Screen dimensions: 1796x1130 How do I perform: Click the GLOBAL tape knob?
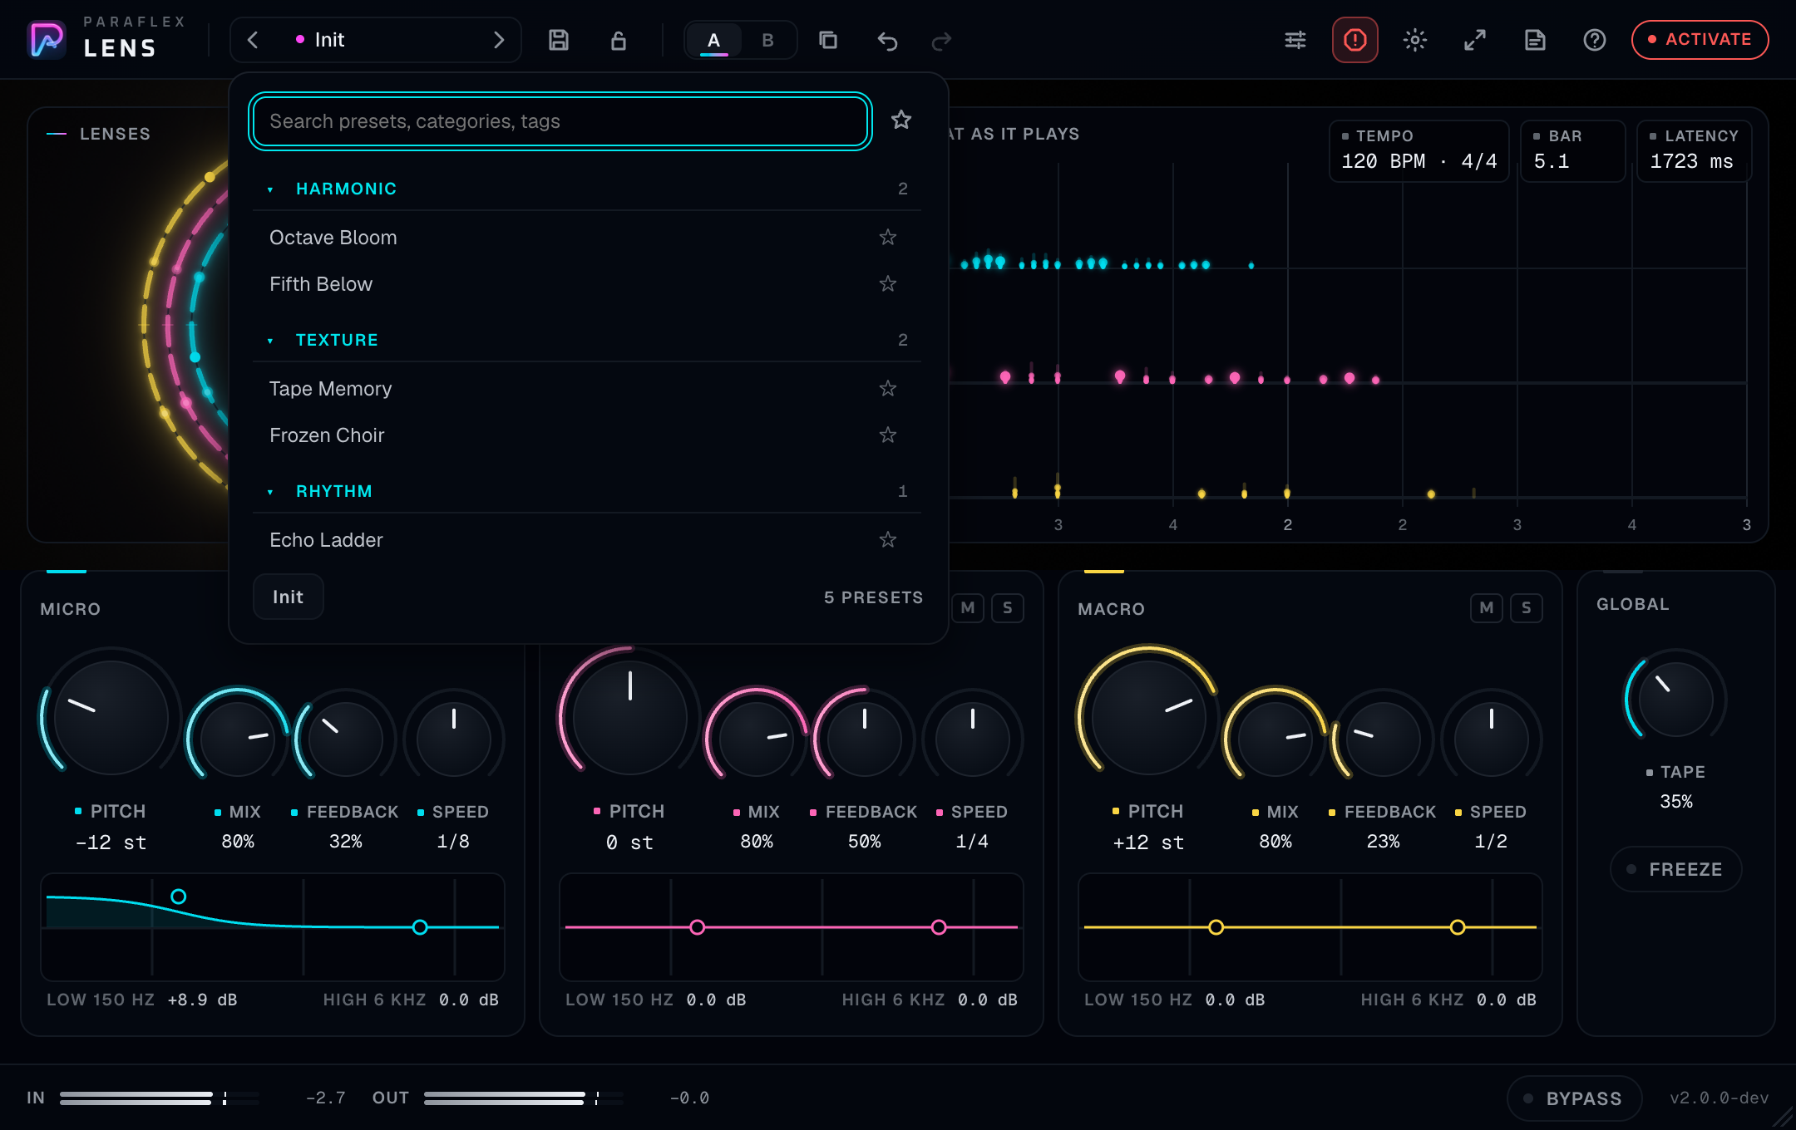[1675, 699]
